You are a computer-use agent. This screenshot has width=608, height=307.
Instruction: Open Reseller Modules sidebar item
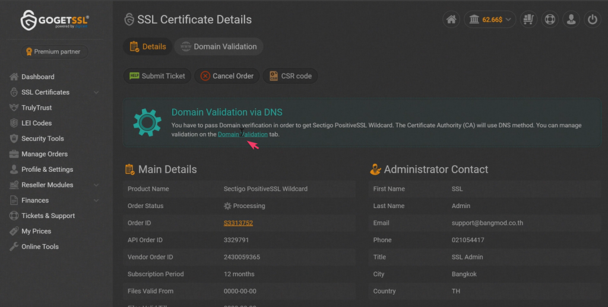point(47,185)
